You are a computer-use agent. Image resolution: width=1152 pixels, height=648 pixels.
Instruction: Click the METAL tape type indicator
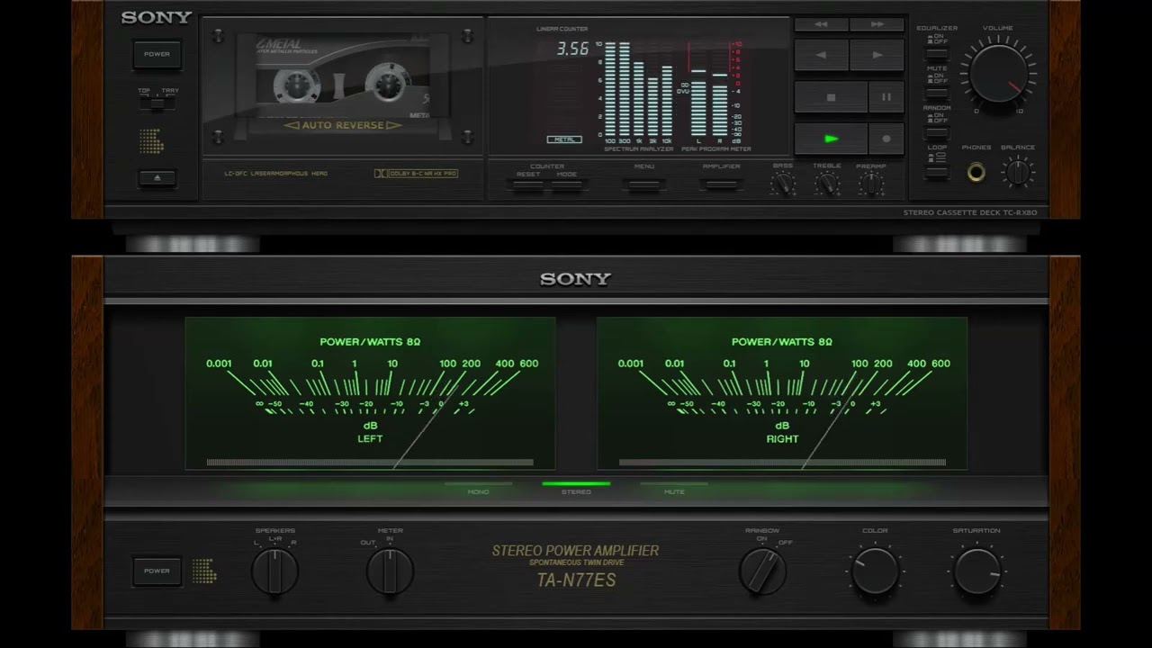pyautogui.click(x=564, y=139)
